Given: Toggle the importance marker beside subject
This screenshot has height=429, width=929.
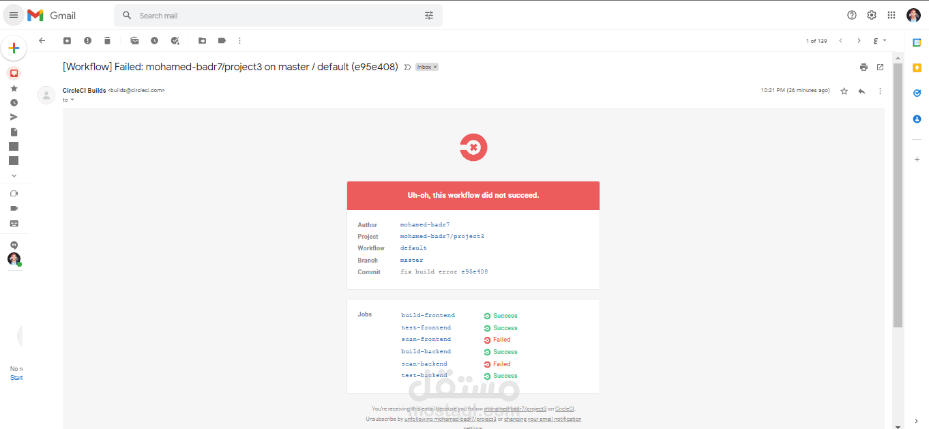Looking at the screenshot, I should [x=408, y=67].
